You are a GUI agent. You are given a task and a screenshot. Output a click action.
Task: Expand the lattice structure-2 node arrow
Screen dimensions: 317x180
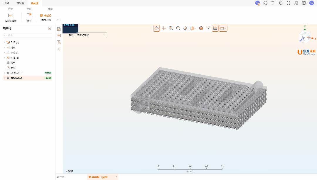pos(5,78)
